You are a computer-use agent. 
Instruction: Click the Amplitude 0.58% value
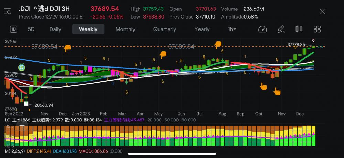(x=251, y=17)
